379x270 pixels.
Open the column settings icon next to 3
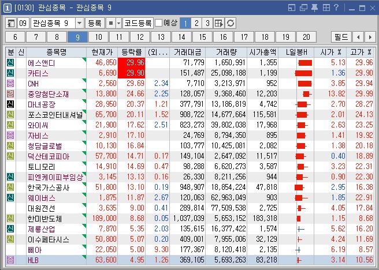tap(219, 24)
